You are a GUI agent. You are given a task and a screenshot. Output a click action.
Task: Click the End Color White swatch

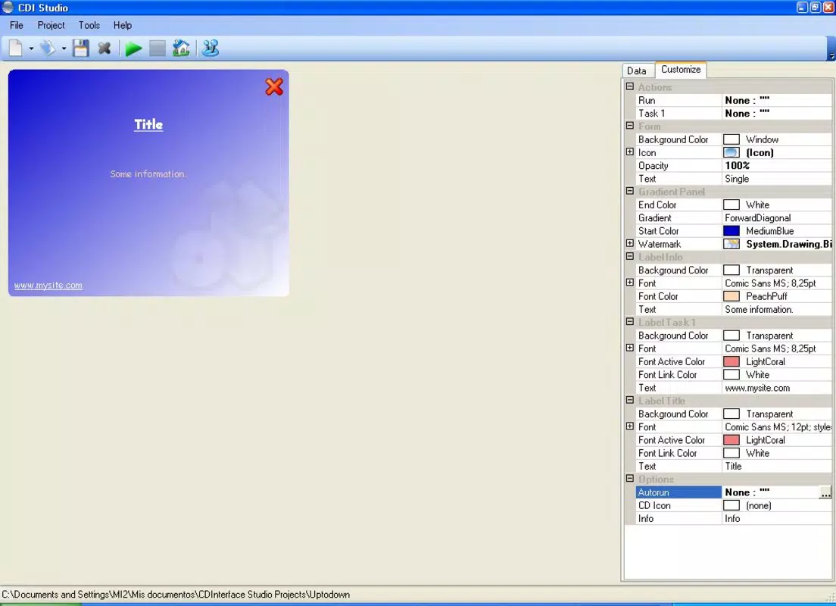[x=731, y=205]
